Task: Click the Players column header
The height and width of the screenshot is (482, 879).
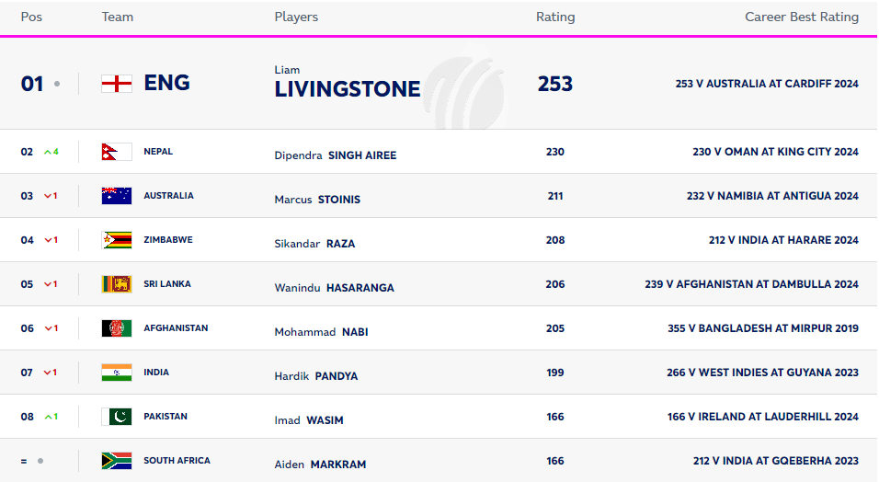Action: coord(296,17)
